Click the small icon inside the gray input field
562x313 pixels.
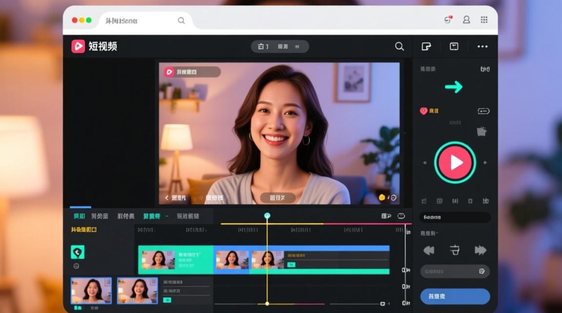(482, 271)
